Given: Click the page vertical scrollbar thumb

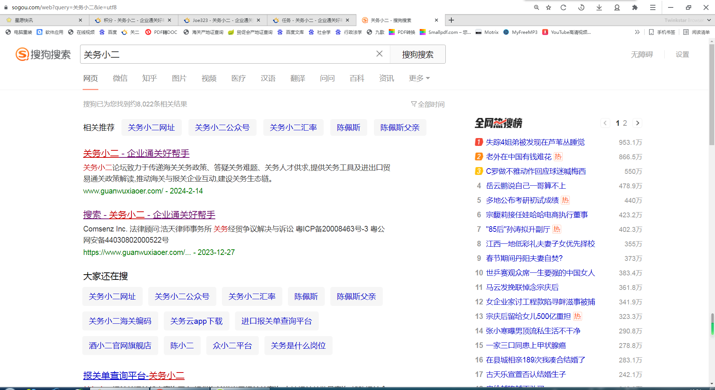Looking at the screenshot, I should coord(712,95).
